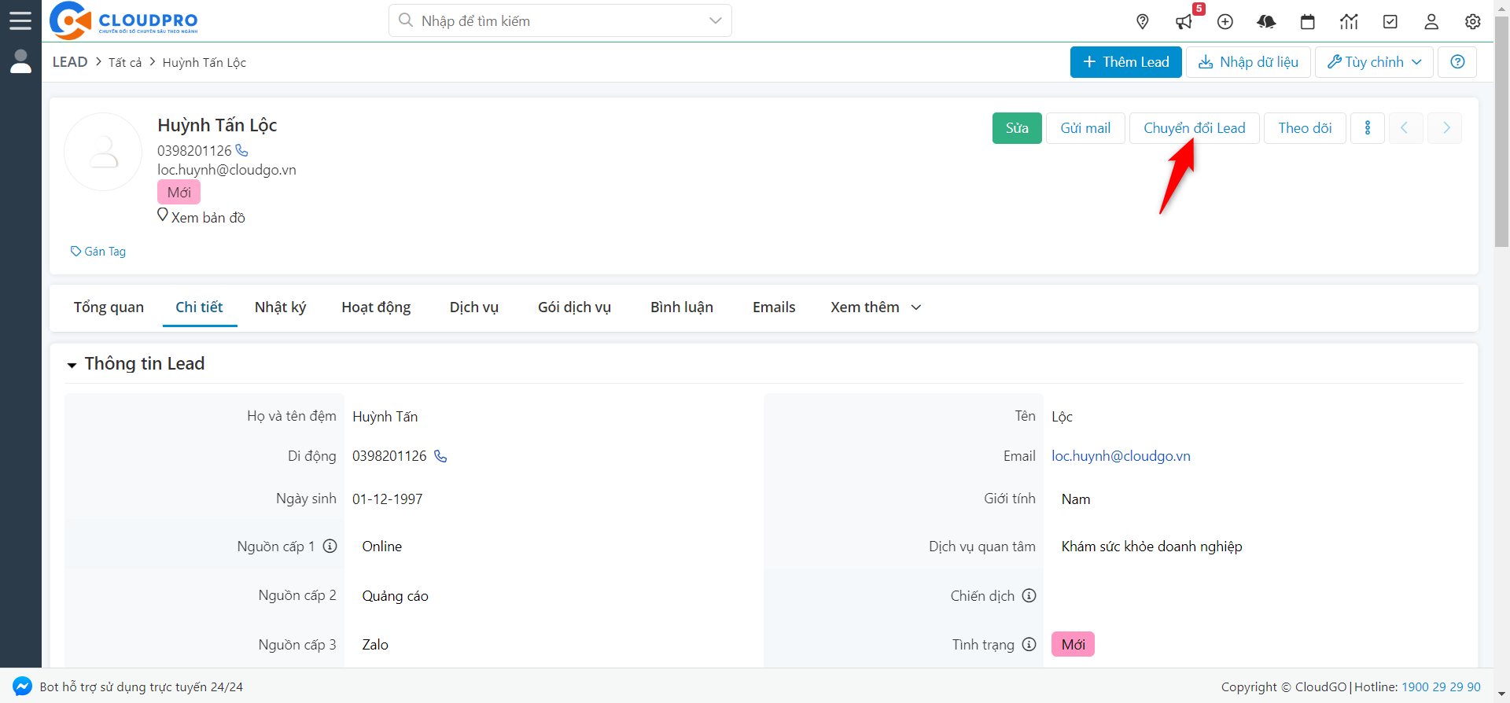Switch to the Emails tab

(x=774, y=307)
